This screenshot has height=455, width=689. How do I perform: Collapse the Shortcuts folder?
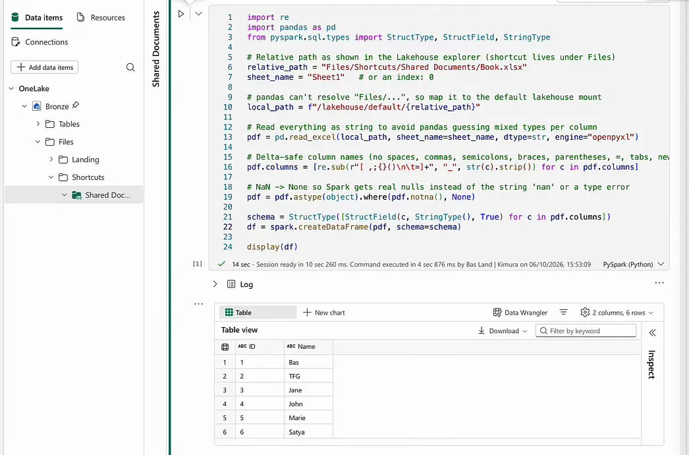[51, 177]
